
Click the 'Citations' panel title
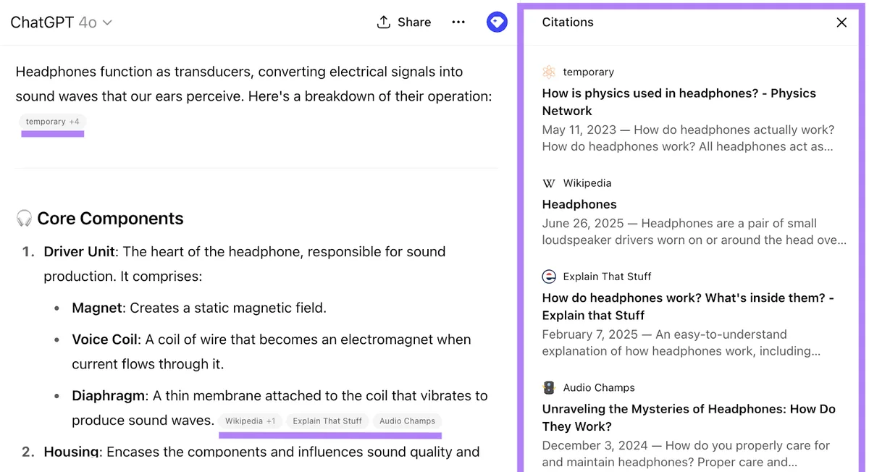[x=568, y=22]
